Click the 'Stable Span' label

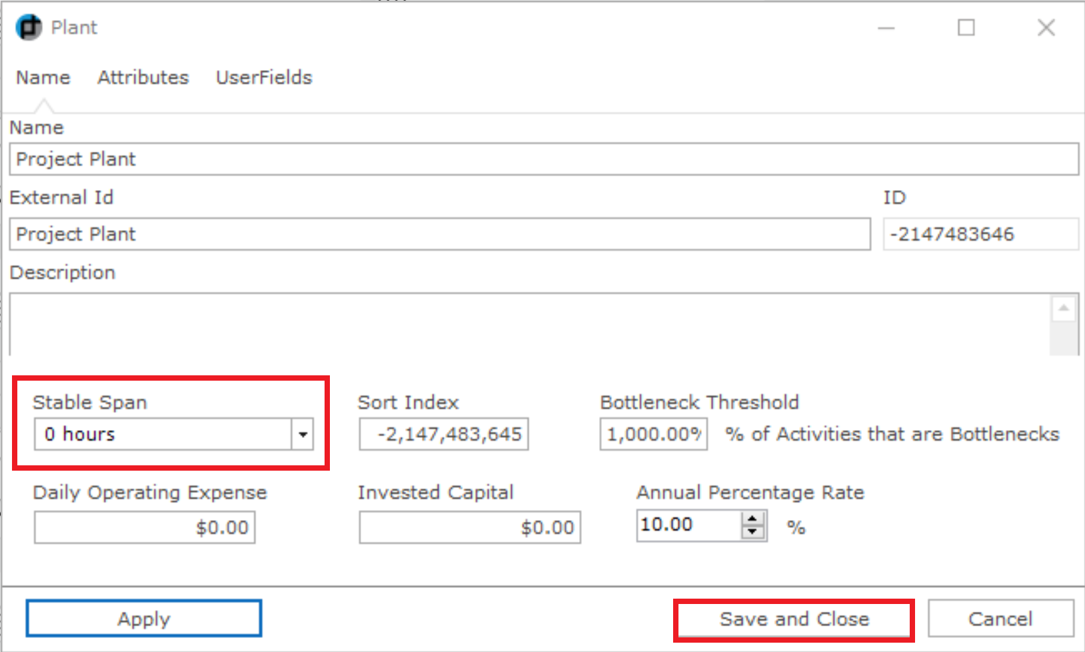[x=90, y=403]
